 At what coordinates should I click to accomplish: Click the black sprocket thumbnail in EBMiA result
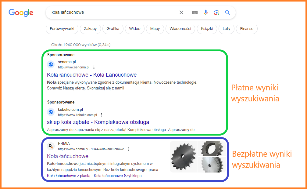click(184, 157)
